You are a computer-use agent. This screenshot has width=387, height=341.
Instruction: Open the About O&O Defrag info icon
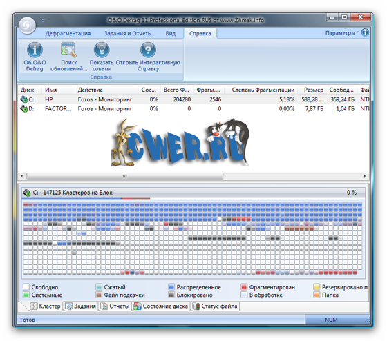pos(35,50)
